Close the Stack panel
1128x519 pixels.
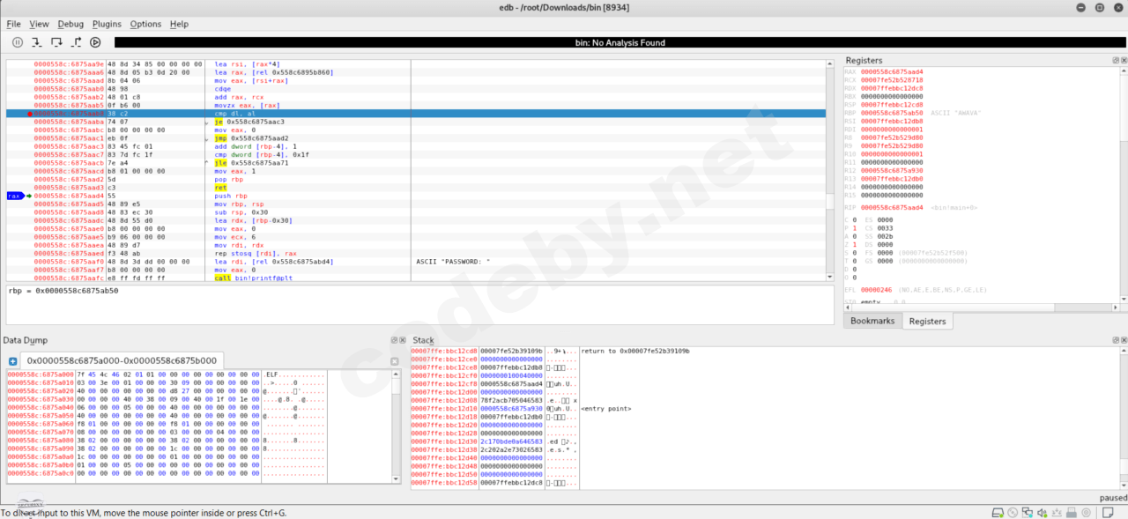tap(1123, 339)
